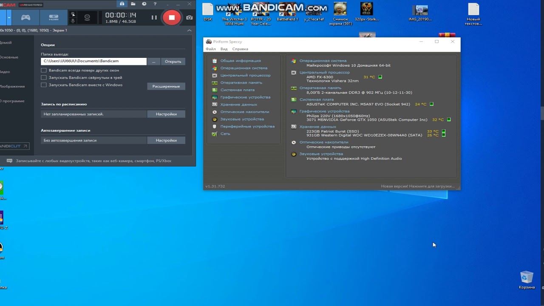Open the DISK desktop icon
This screenshot has height=306, width=544.
tap(208, 12)
